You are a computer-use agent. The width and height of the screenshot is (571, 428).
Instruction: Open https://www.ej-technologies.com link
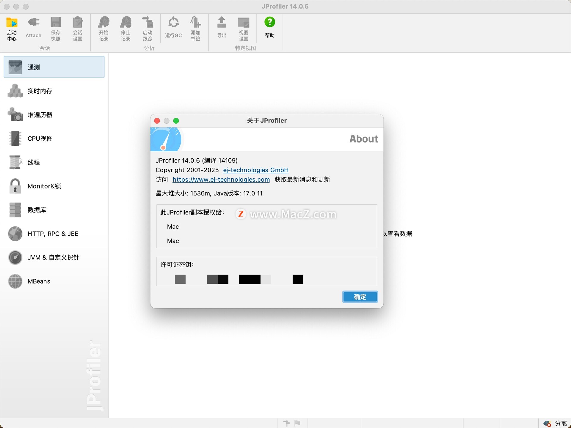[x=221, y=180]
